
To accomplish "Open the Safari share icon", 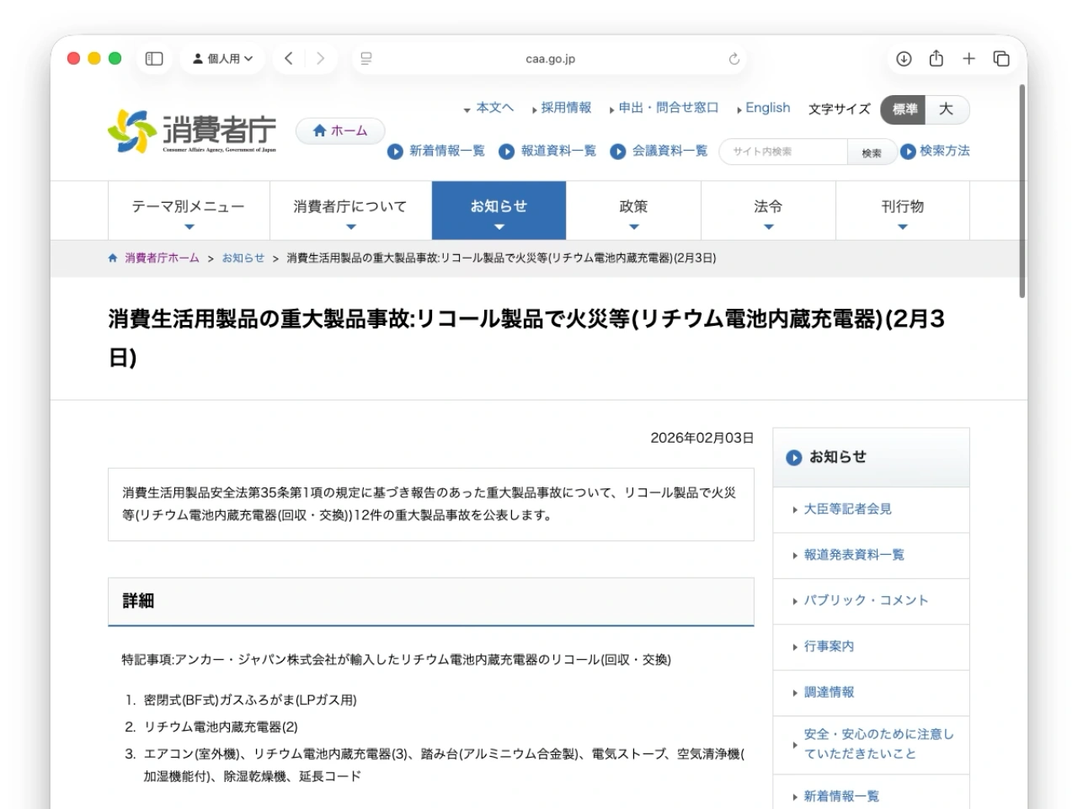I will pos(935,59).
